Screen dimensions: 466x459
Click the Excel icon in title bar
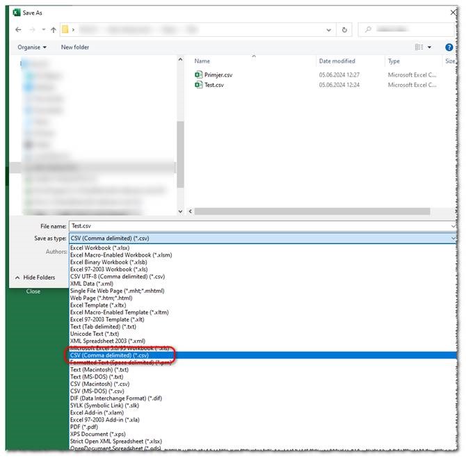coord(17,13)
